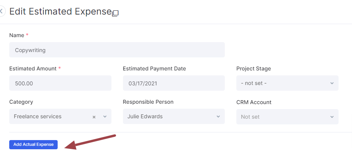
Task: Open the CRM Account 'Not set' dropdown
Action: coord(287,117)
